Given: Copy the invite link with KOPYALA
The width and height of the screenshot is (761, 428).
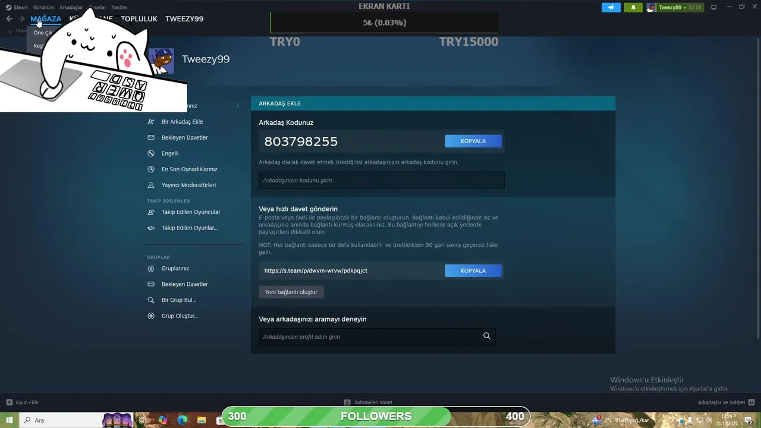Looking at the screenshot, I should click(x=473, y=270).
